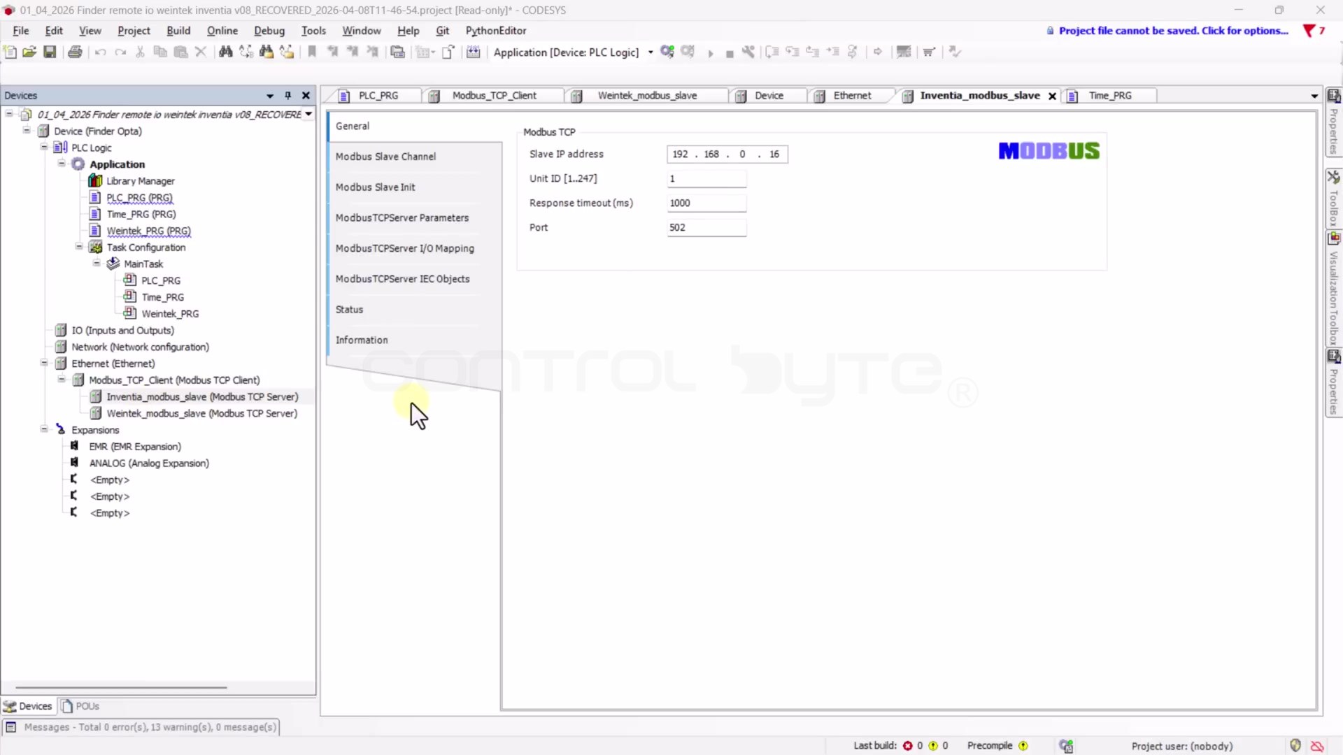Open Find using the binoculars icon

tap(225, 52)
